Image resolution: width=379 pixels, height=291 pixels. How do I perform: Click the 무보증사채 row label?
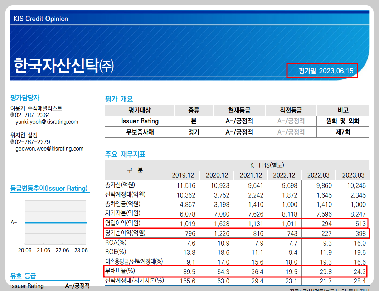click(x=140, y=132)
